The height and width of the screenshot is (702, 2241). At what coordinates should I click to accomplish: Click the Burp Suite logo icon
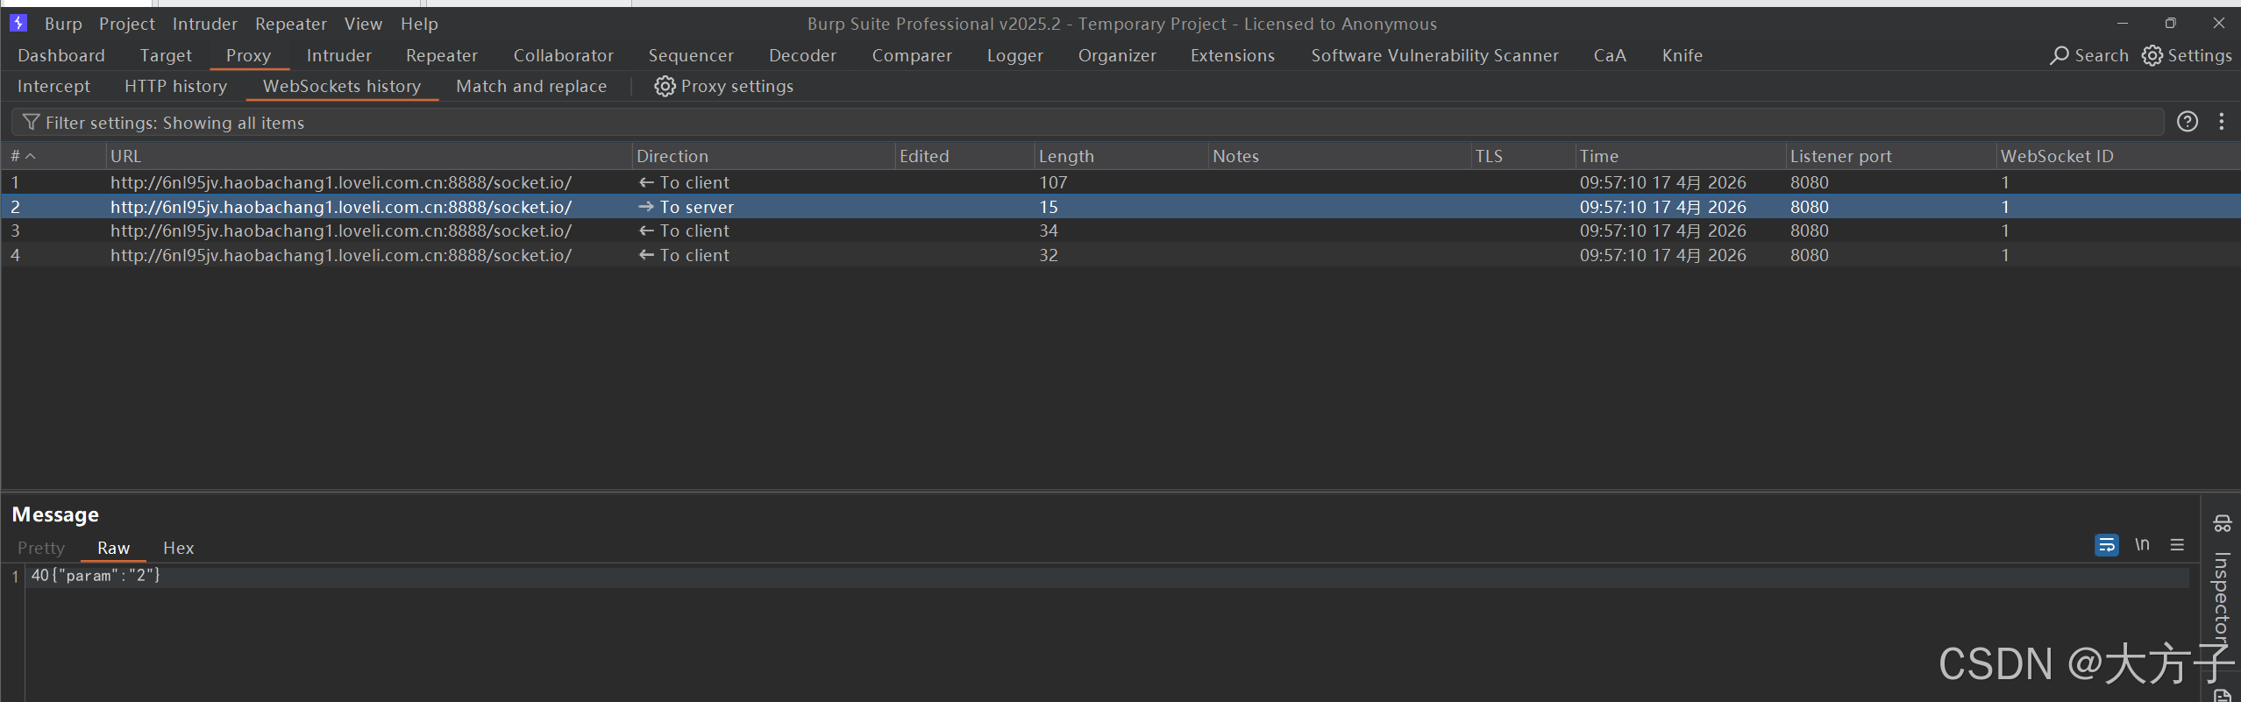pyautogui.click(x=18, y=23)
